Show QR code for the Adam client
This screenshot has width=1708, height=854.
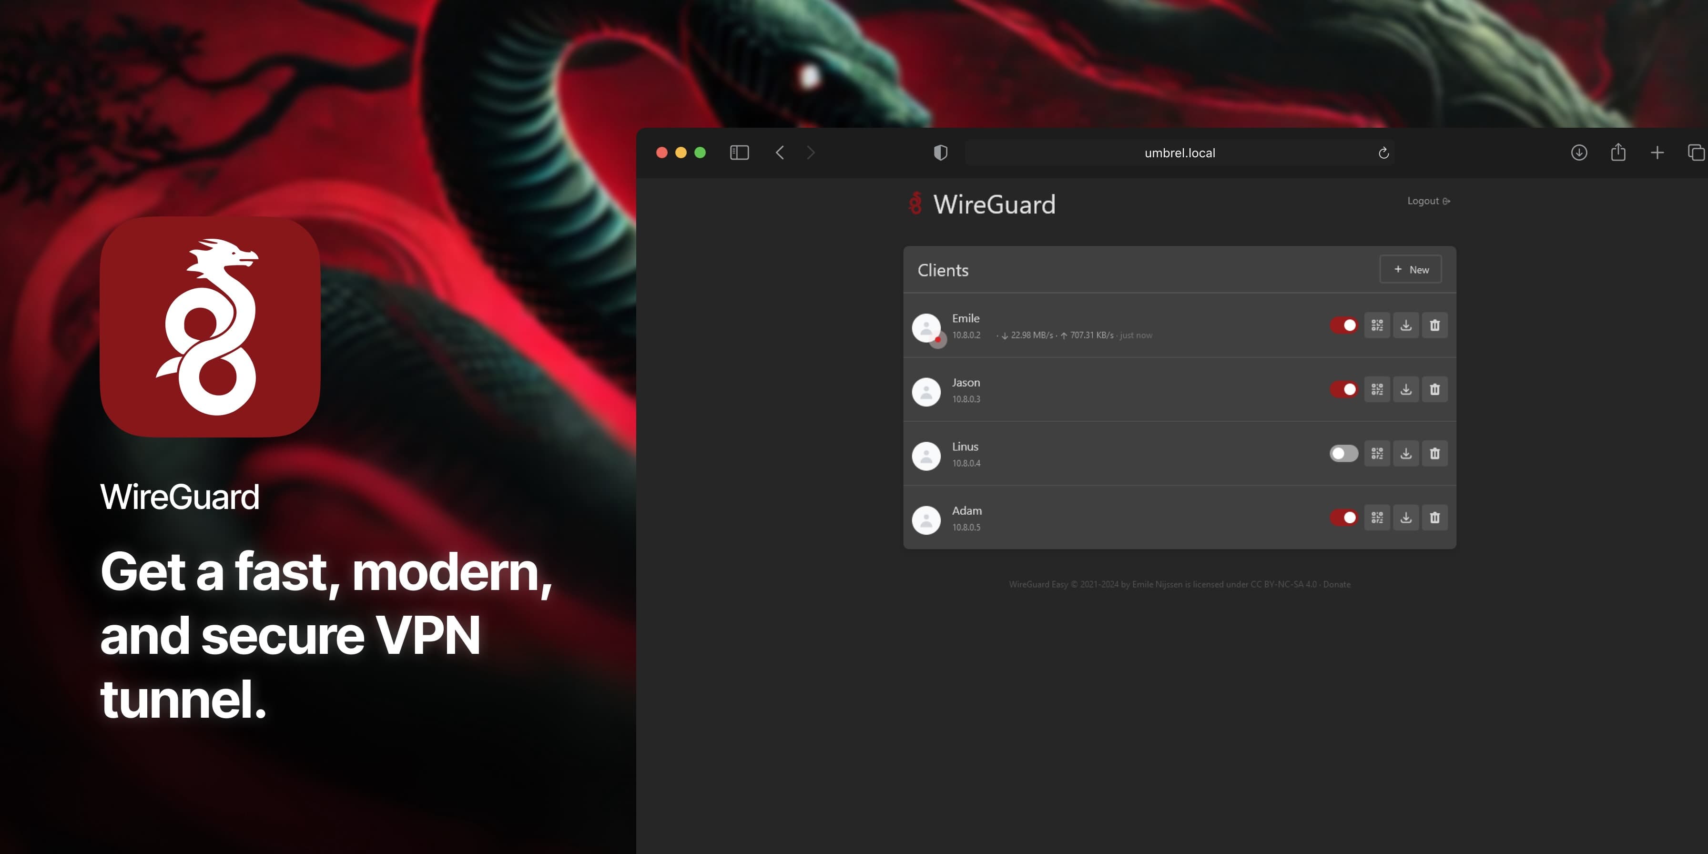[x=1377, y=518]
